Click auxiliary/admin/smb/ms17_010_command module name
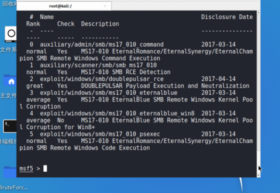The height and width of the screenshot is (193, 280). (x=102, y=44)
